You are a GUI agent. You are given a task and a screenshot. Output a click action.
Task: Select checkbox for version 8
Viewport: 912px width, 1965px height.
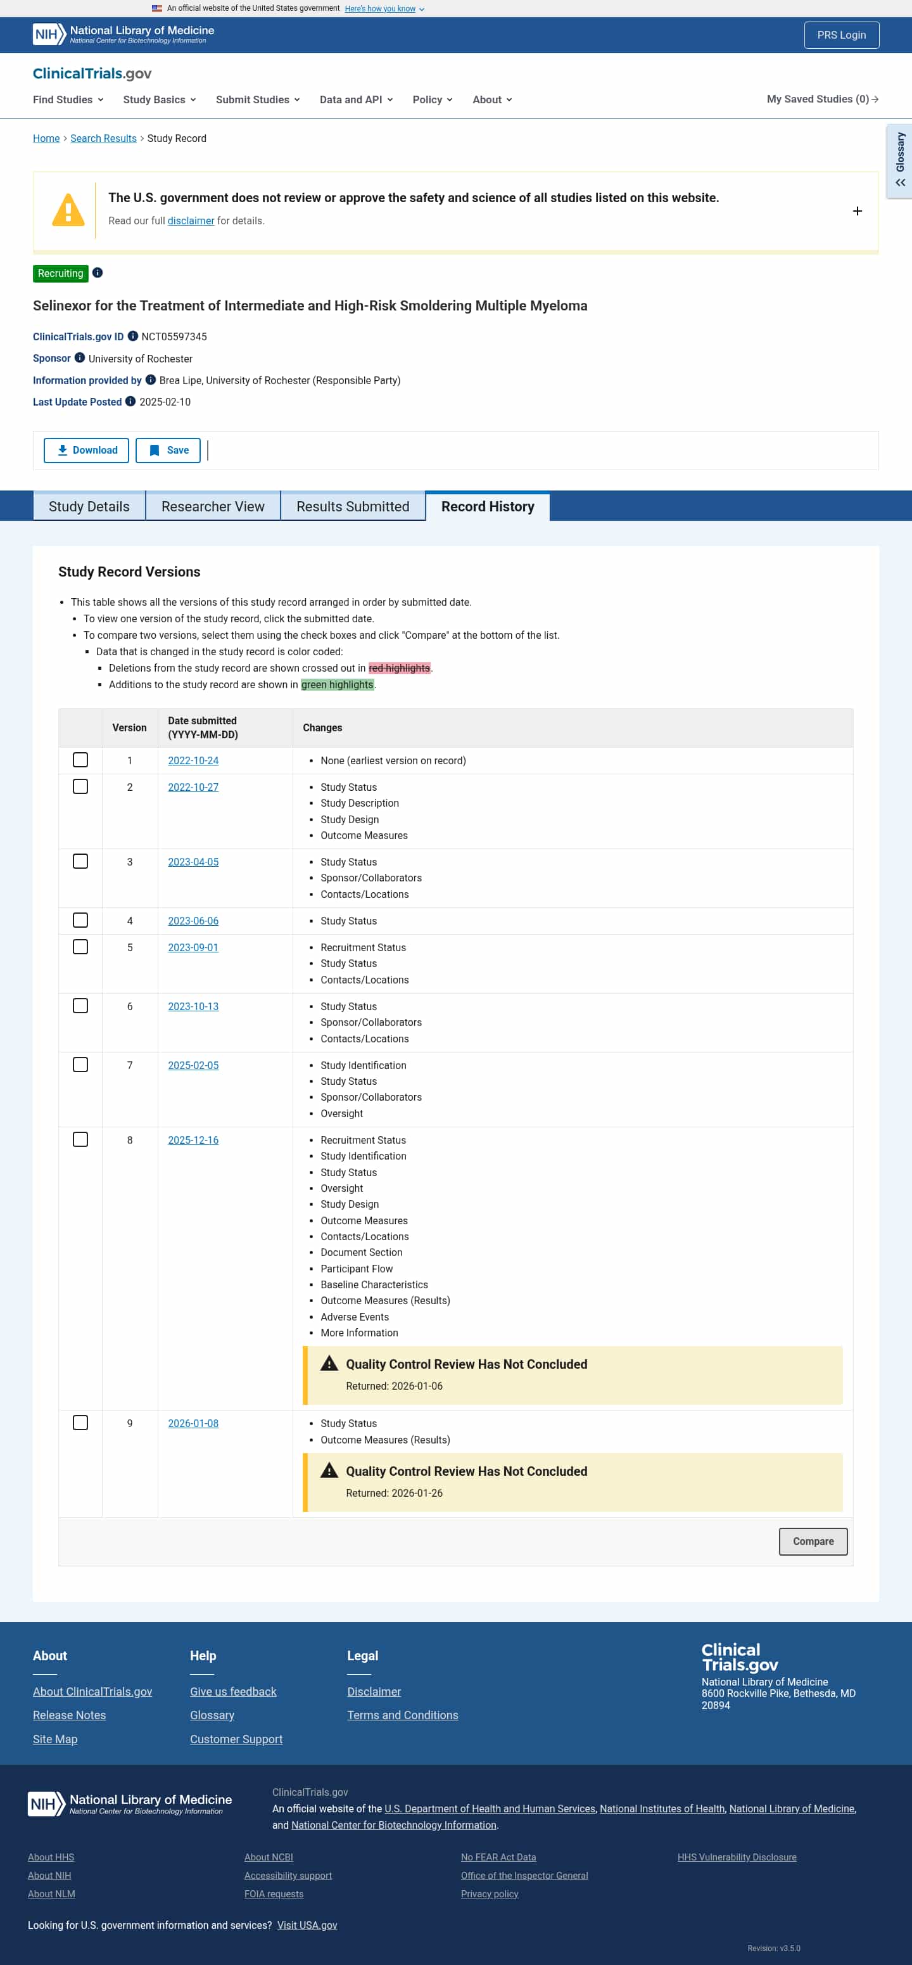click(x=80, y=1139)
